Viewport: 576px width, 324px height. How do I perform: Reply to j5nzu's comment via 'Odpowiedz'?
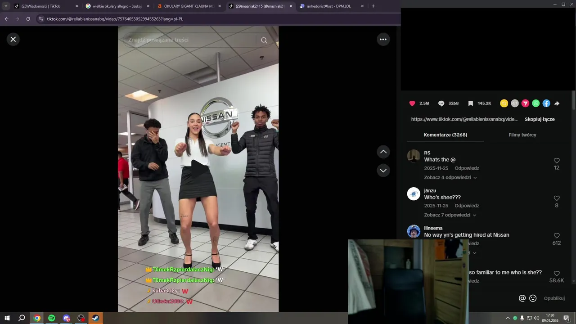tap(467, 206)
